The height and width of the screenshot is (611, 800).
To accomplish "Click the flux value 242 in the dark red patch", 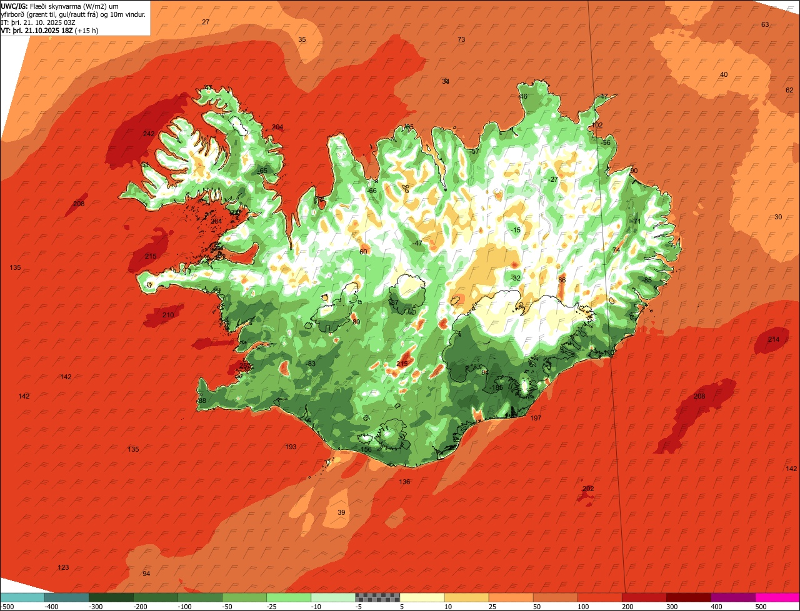I will click(149, 134).
